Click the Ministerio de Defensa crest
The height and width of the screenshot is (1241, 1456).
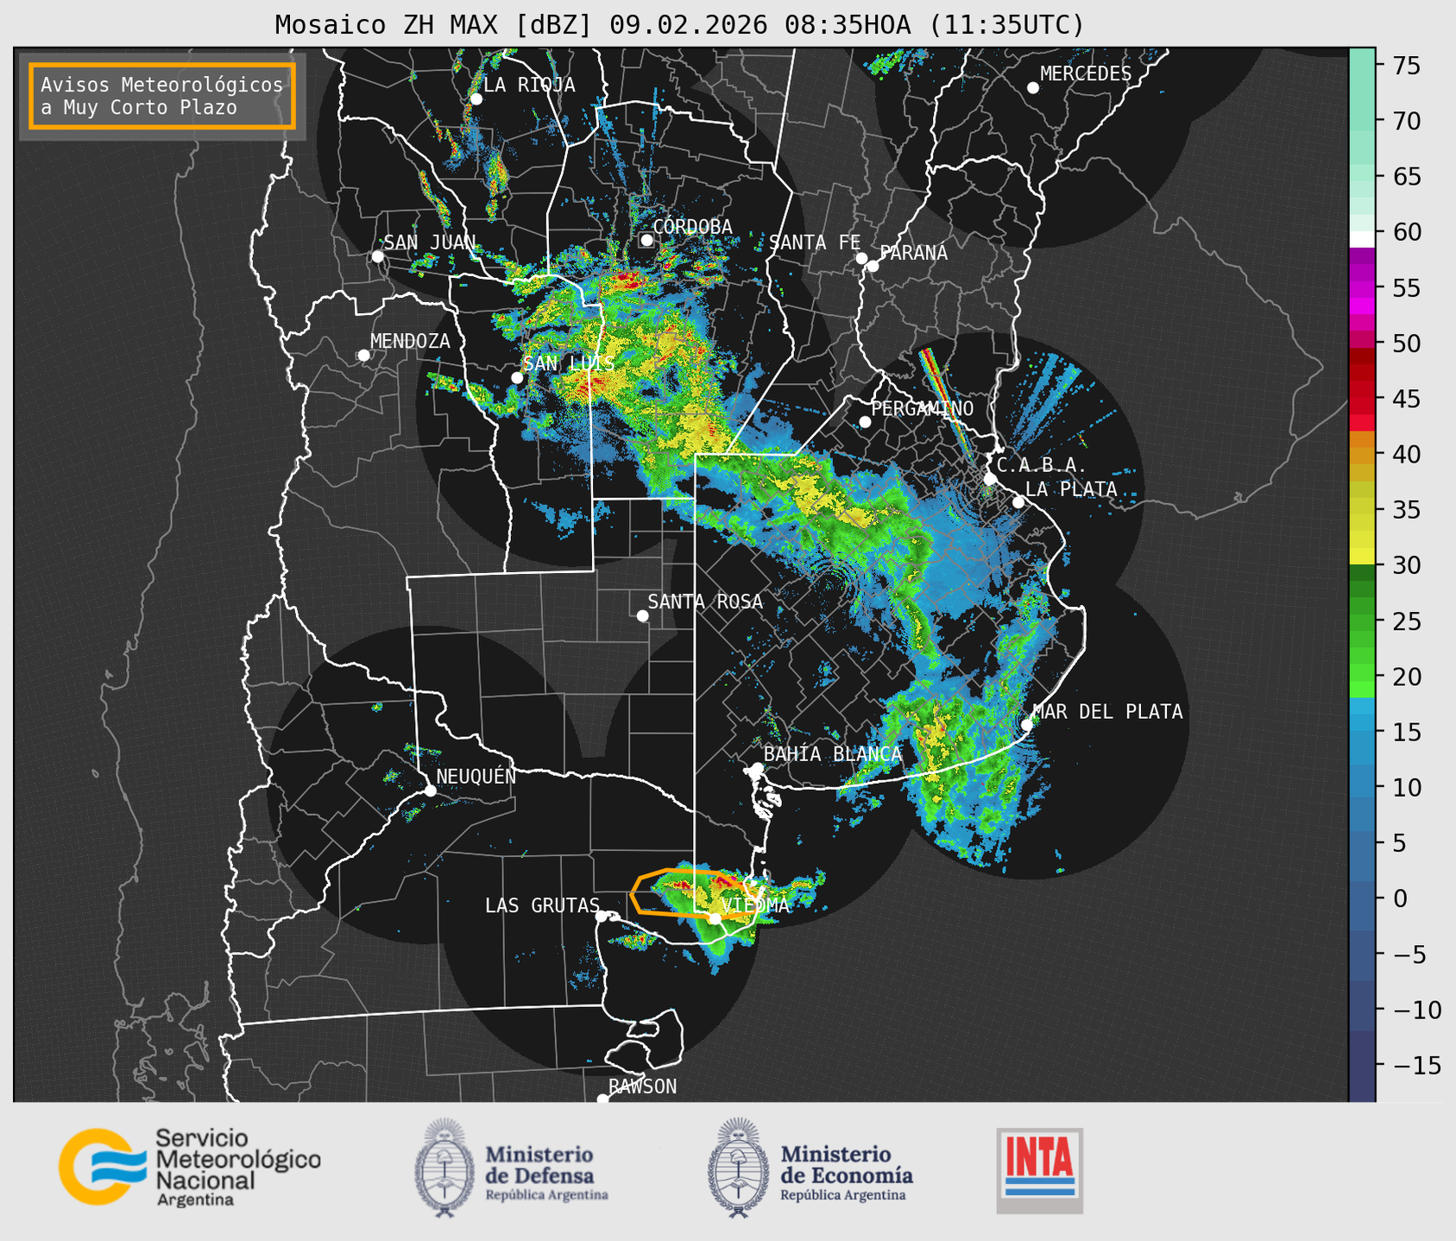pos(444,1168)
